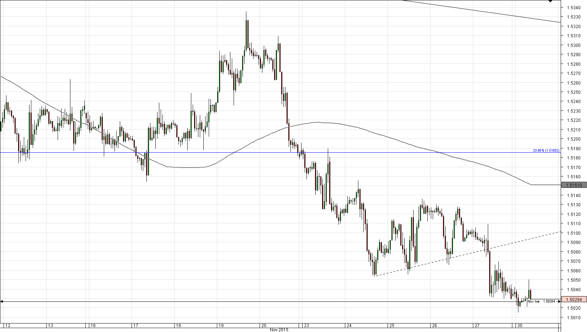Image resolution: width=587 pixels, height=332 pixels.
Task: Click date label 25 on time axis
Action: [391, 325]
